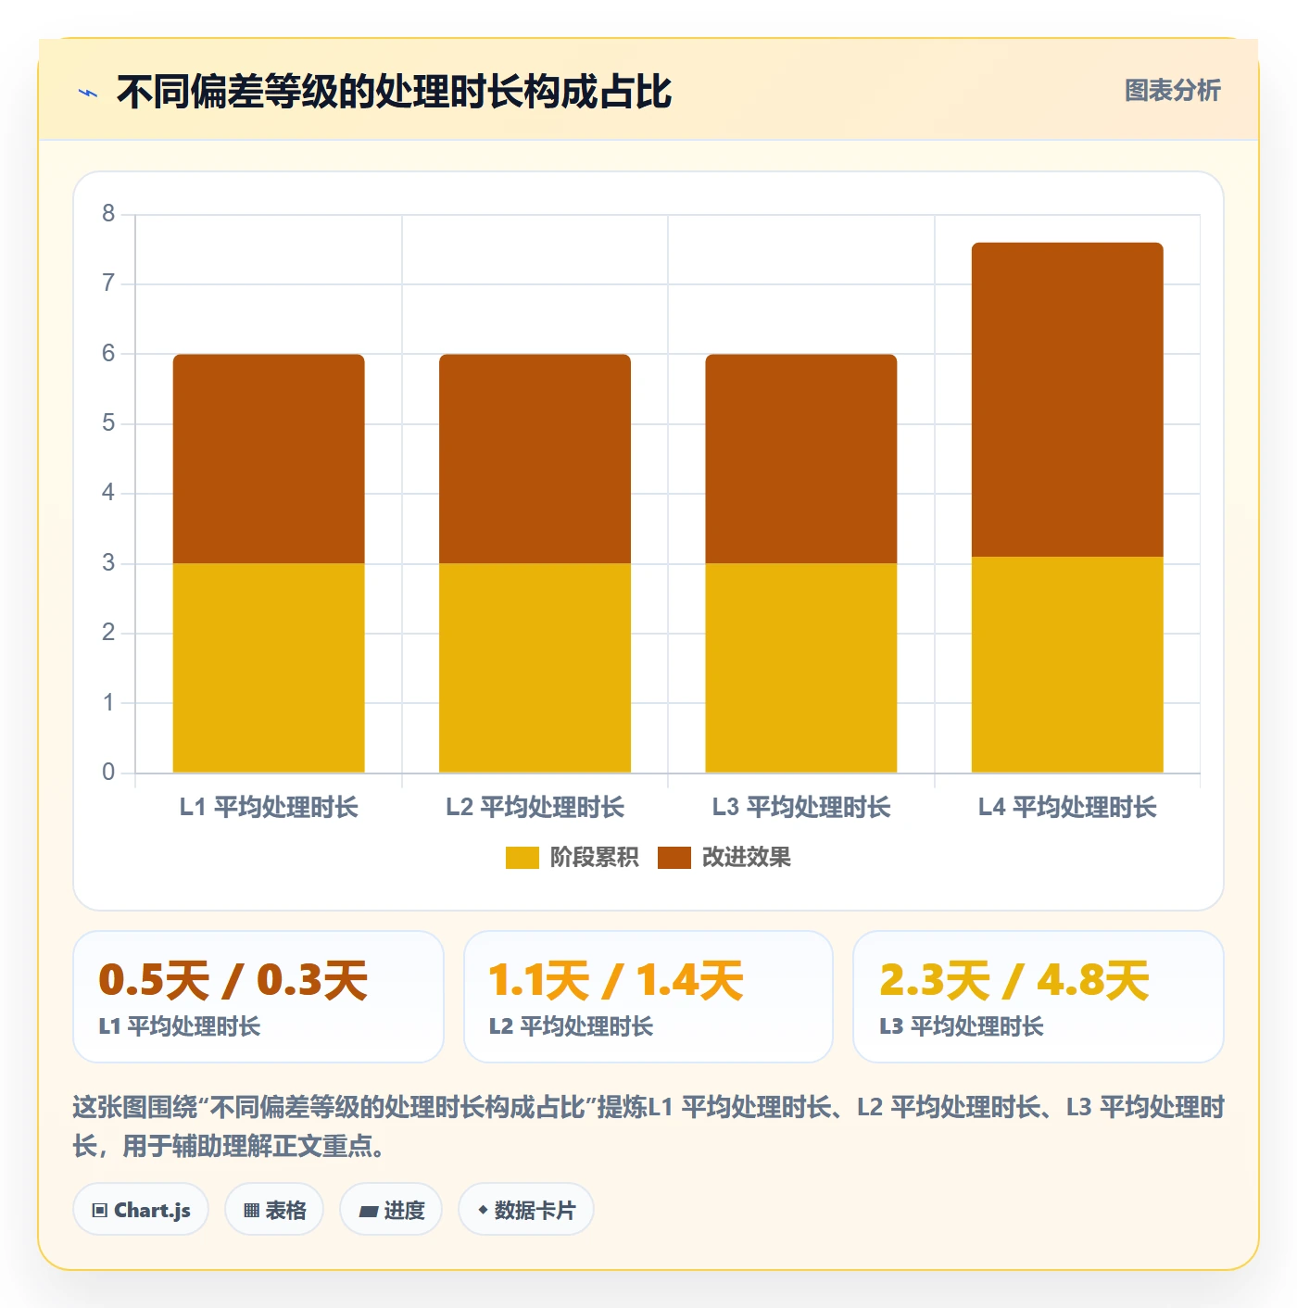Image resolution: width=1297 pixels, height=1308 pixels.
Task: Click the grid icon in 表格 chip
Action: (x=251, y=1211)
